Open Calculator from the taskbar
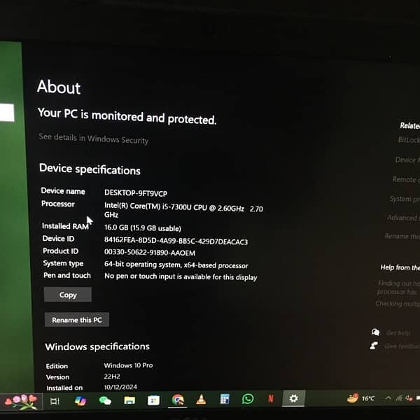 pos(225,400)
